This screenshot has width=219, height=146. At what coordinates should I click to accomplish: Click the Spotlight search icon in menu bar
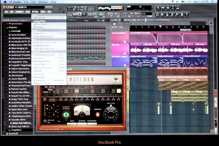click(x=213, y=2)
